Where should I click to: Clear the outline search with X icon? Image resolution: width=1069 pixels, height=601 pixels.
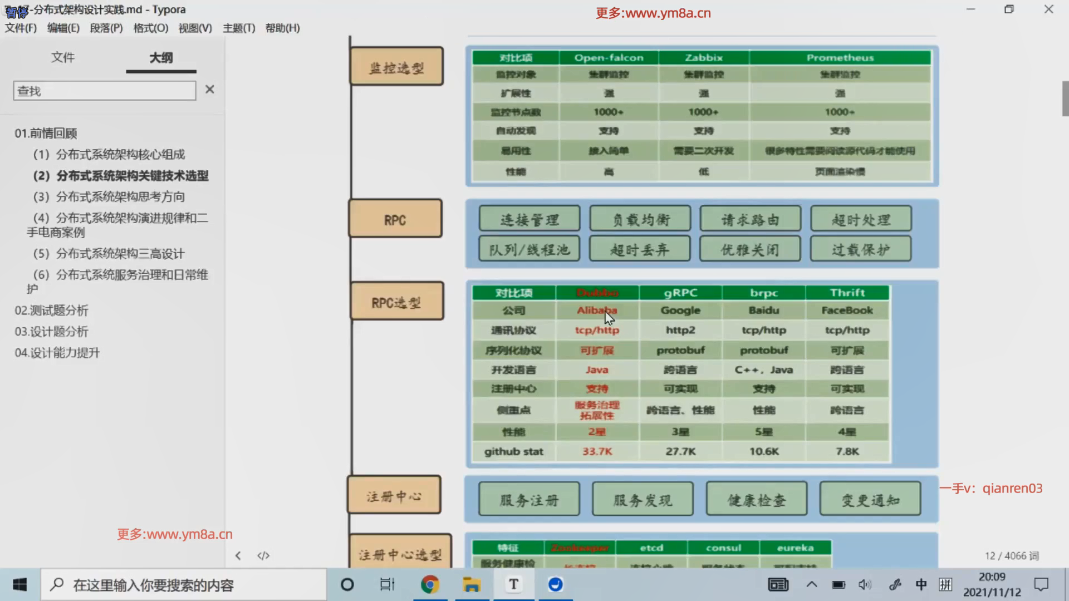pos(209,90)
